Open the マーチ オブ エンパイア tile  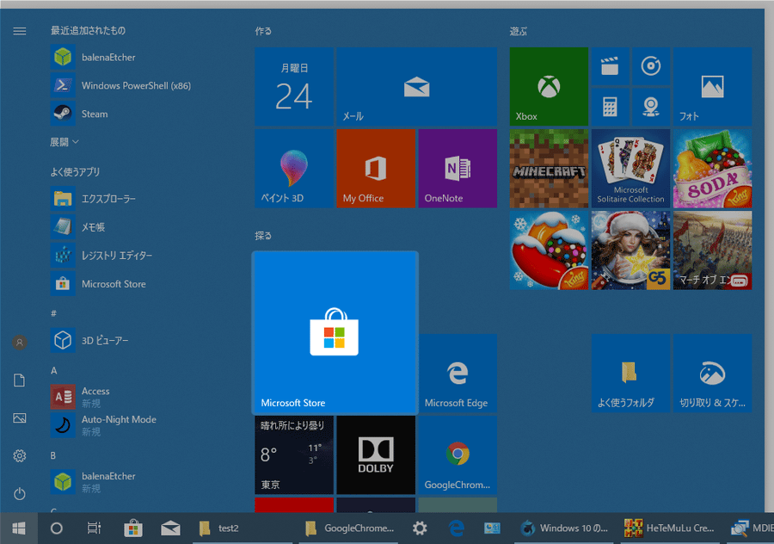[x=712, y=250]
